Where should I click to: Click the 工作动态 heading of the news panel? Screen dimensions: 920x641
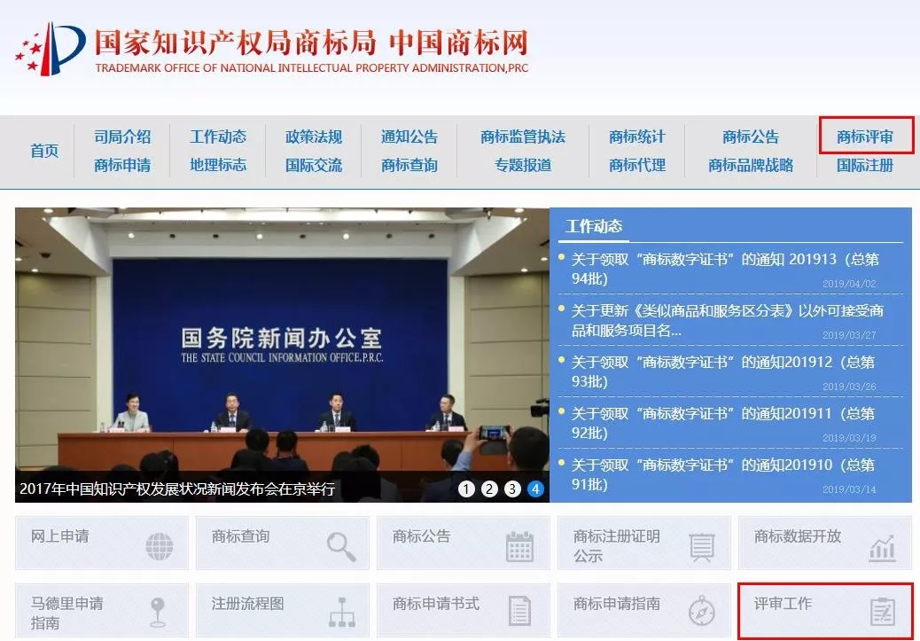594,226
